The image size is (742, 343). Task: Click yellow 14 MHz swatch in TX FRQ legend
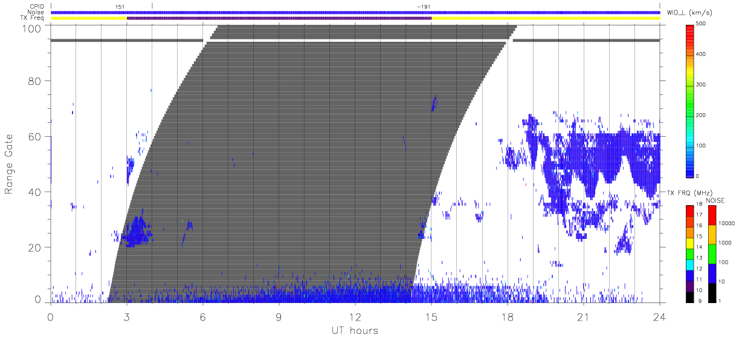pyautogui.click(x=691, y=244)
